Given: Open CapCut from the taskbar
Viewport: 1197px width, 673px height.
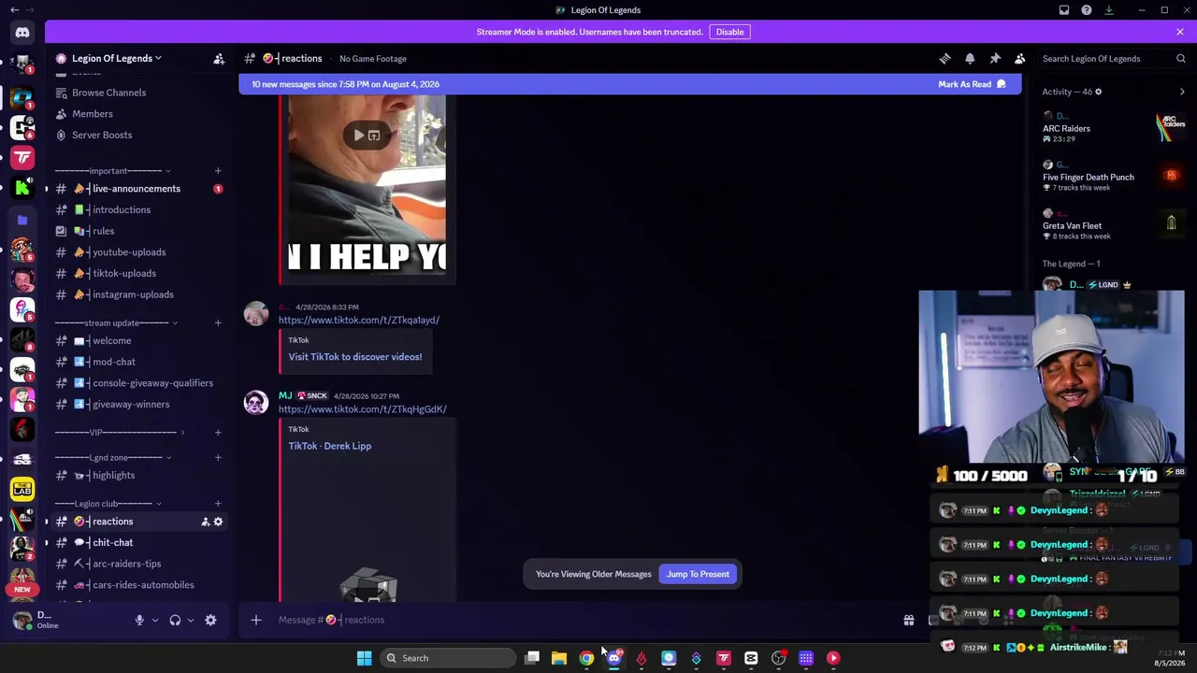Looking at the screenshot, I should pyautogui.click(x=751, y=658).
